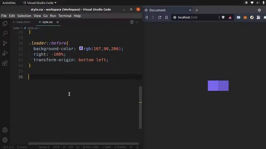
Task: Click Prettier status bar item
Action: tap(120, 147)
